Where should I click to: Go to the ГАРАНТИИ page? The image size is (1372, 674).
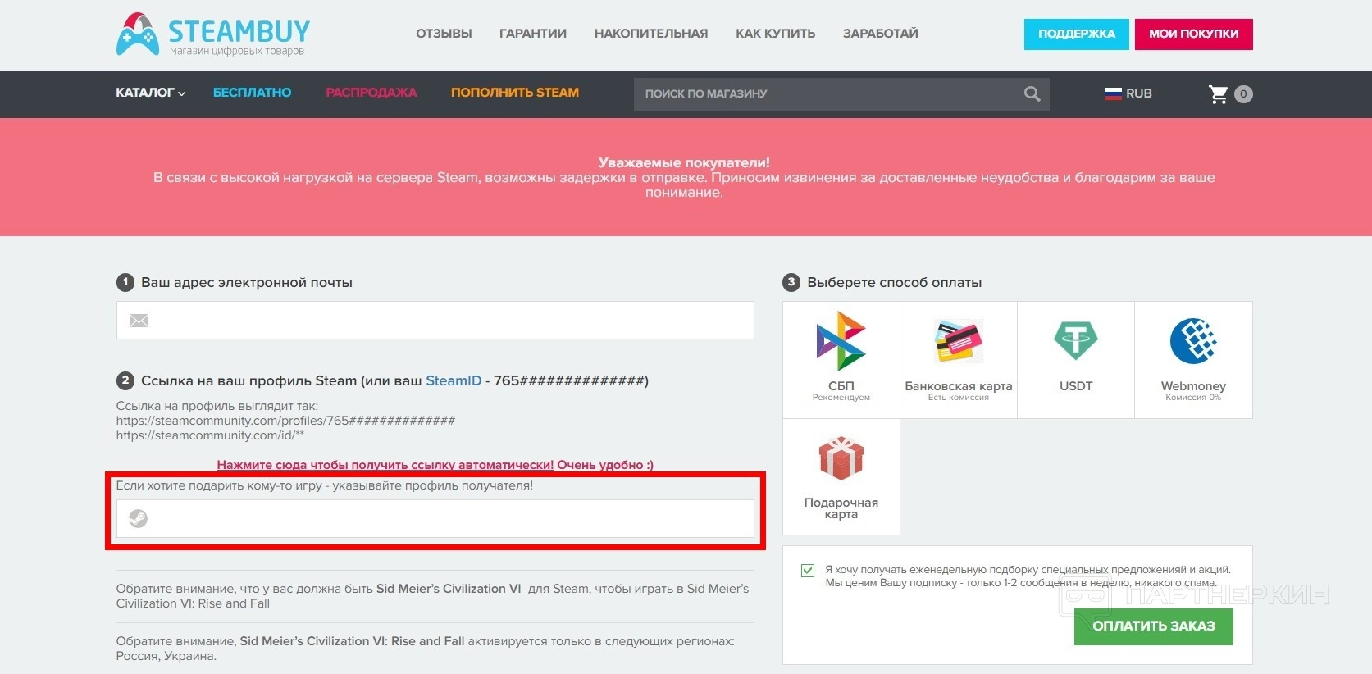click(x=533, y=34)
